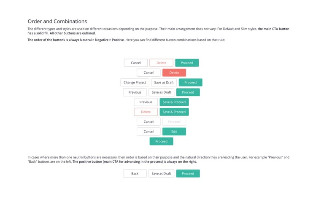Click the faded disabled Proceed button
Image resolution: width=324 pixels, height=199 pixels.
coord(174,121)
